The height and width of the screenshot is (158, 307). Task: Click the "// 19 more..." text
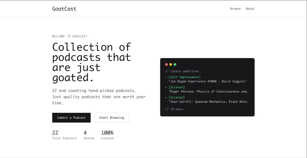pos(177,109)
